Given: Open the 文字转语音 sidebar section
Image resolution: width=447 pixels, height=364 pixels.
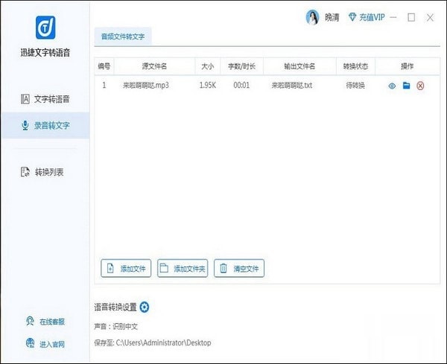Looking at the screenshot, I should [x=45, y=99].
